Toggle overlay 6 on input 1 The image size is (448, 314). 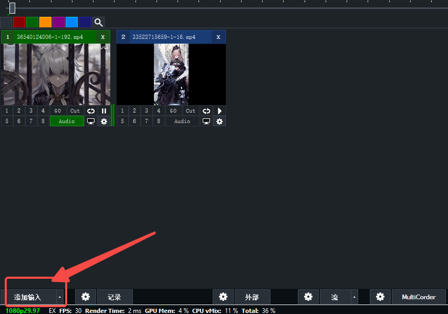click(19, 121)
